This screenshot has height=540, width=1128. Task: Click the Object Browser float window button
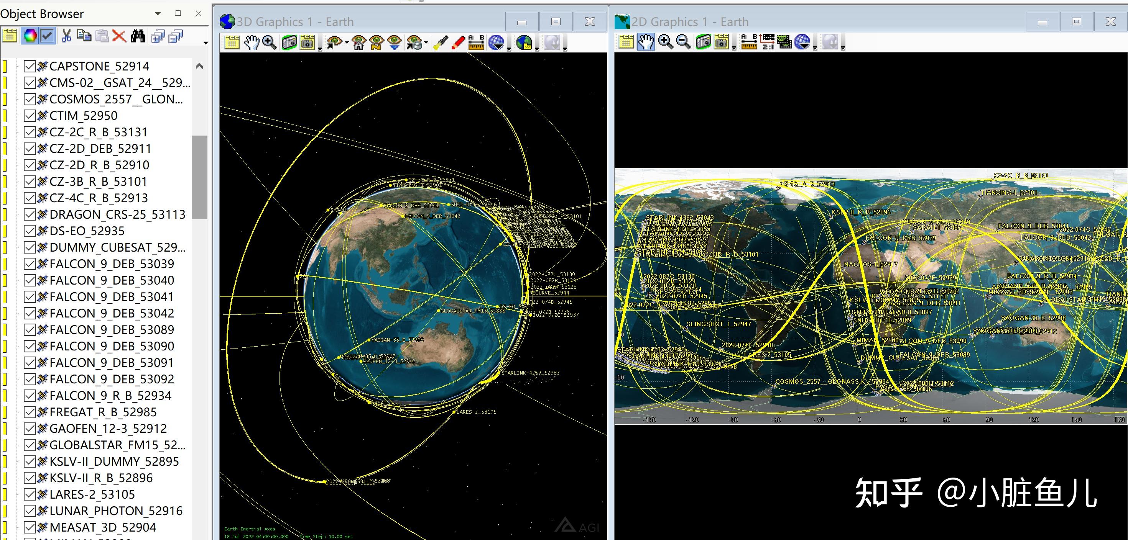click(178, 13)
